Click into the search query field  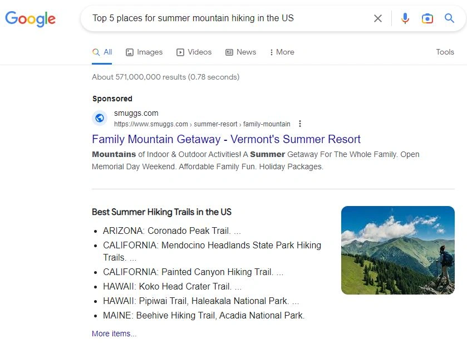(223, 18)
